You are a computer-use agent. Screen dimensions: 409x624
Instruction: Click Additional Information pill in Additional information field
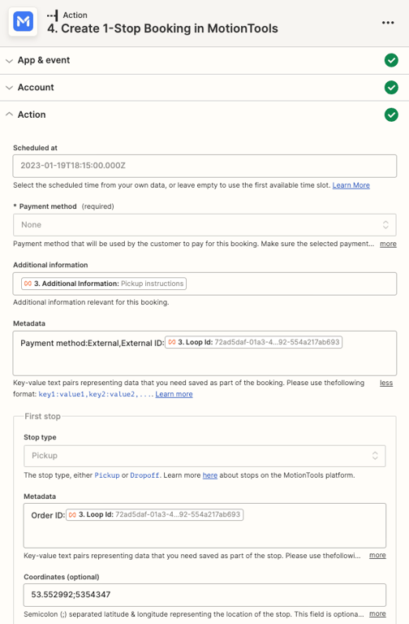click(x=104, y=284)
